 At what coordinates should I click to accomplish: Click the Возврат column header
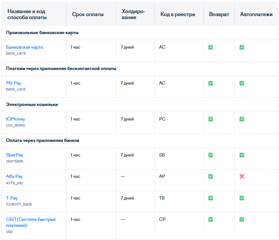pos(219,14)
